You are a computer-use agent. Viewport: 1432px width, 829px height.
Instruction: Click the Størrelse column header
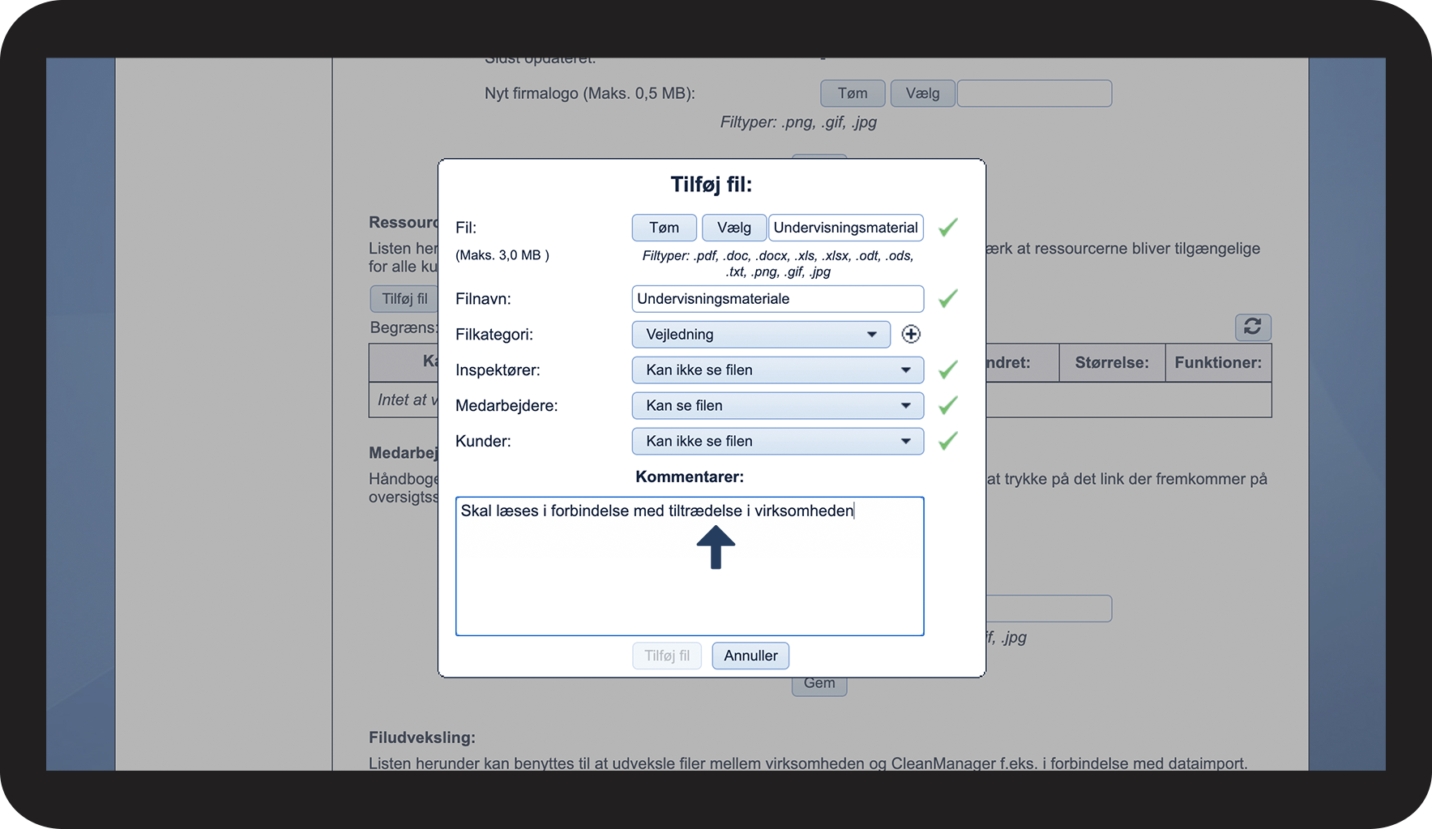point(1111,363)
